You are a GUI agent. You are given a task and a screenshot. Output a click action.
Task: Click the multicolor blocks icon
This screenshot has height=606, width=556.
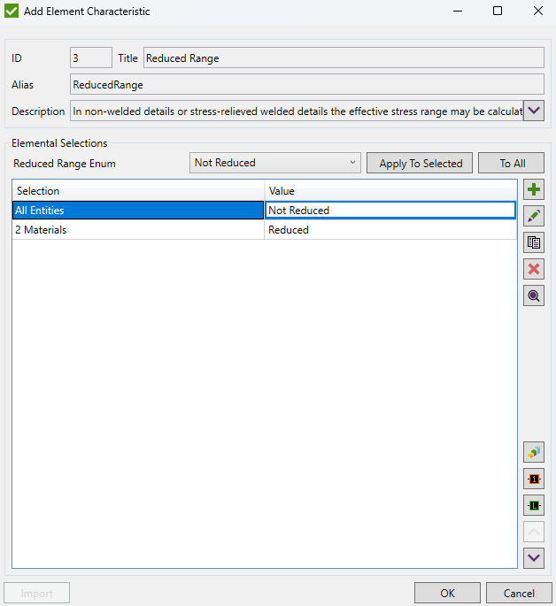pyautogui.click(x=534, y=452)
